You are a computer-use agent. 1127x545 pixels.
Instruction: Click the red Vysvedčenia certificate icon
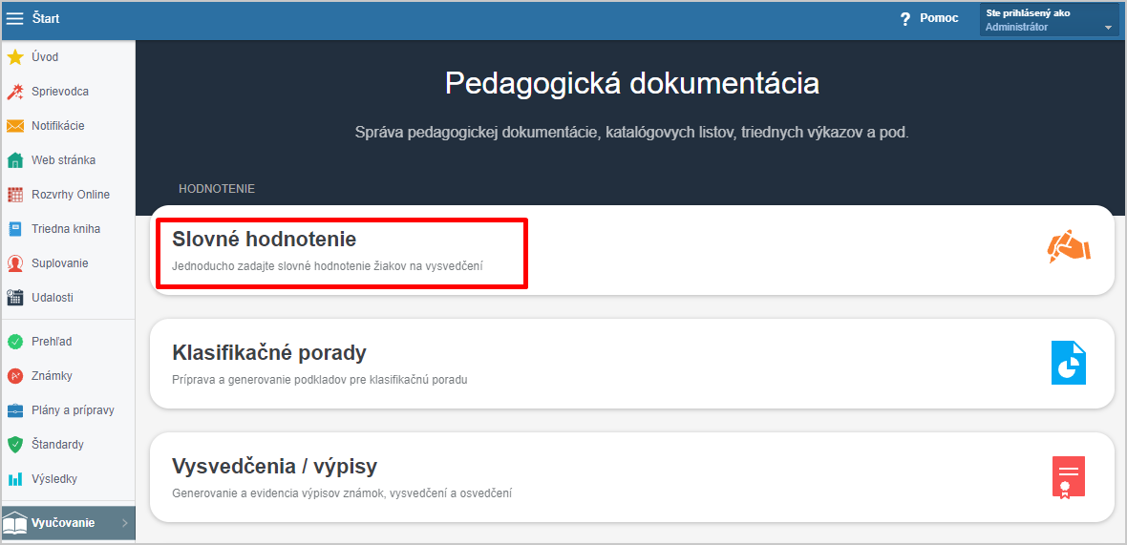click(1069, 477)
